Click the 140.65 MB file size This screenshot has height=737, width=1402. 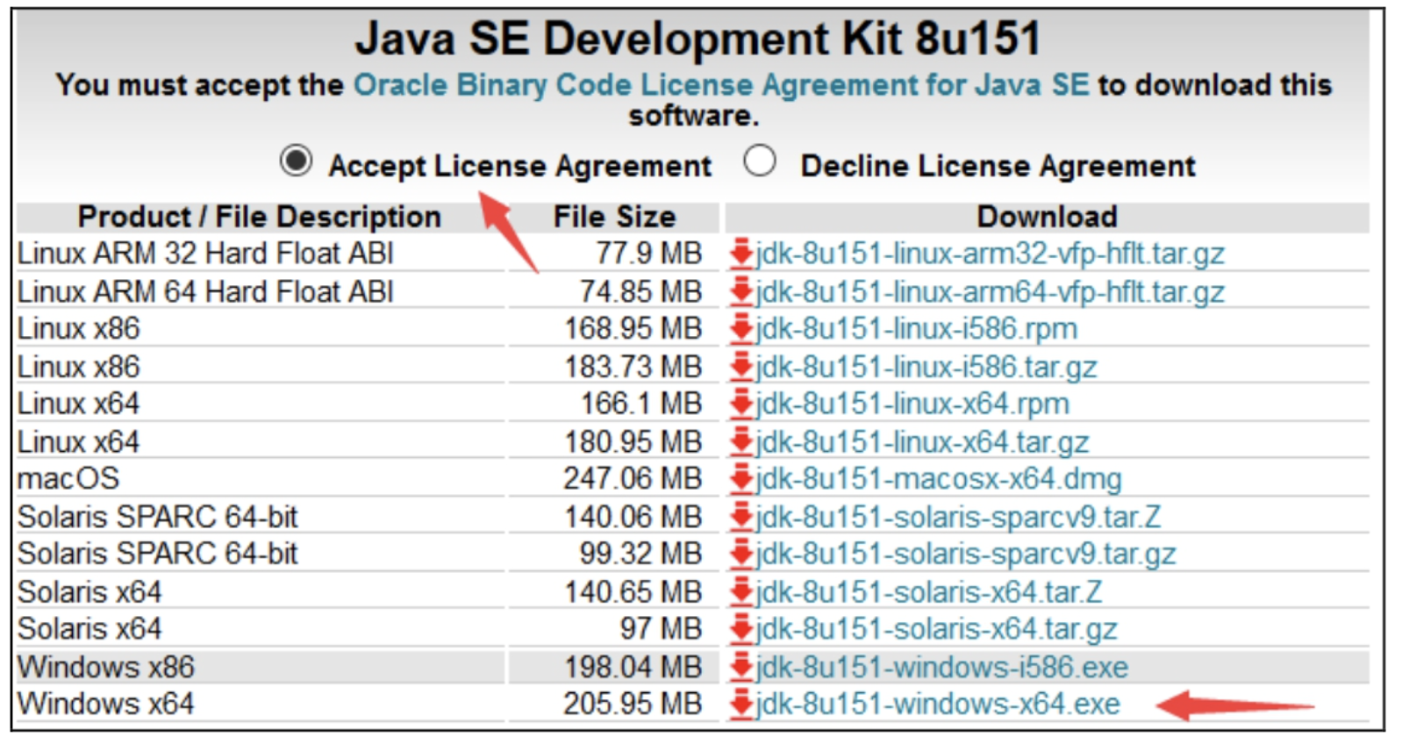point(633,592)
